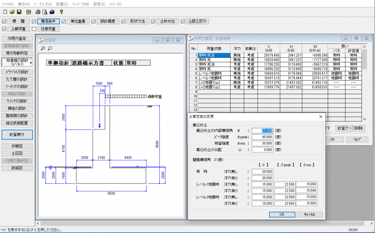Minimize the 作用力算定 result window

point(346,38)
